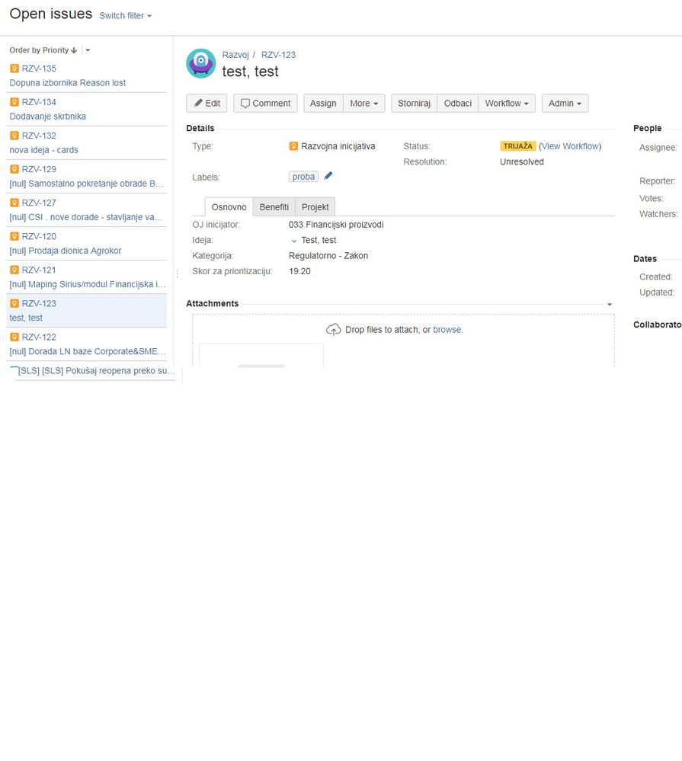Open the Workflow dropdown menu
This screenshot has width=682, height=761.
[x=507, y=104]
